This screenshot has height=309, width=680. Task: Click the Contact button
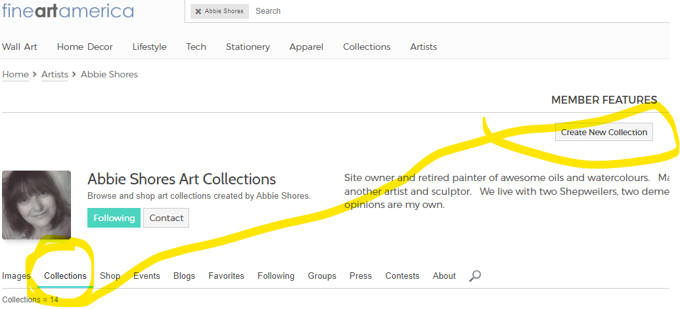(x=166, y=218)
